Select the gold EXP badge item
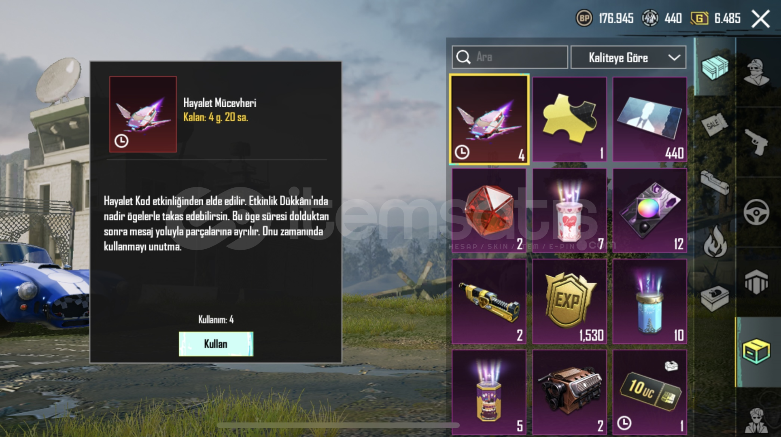Viewport: 781px width, 437px height. (569, 301)
